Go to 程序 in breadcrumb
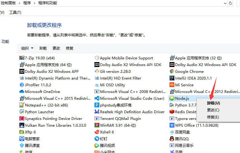The width and height of the screenshot is (240, 153). click(27, 3)
